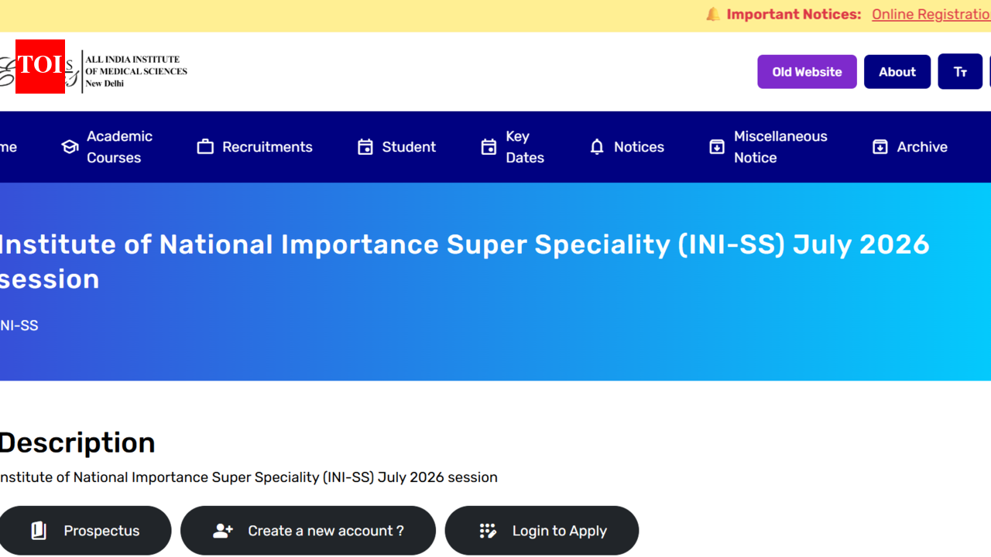Click the Login to Apply button
The height and width of the screenshot is (557, 991).
(542, 531)
